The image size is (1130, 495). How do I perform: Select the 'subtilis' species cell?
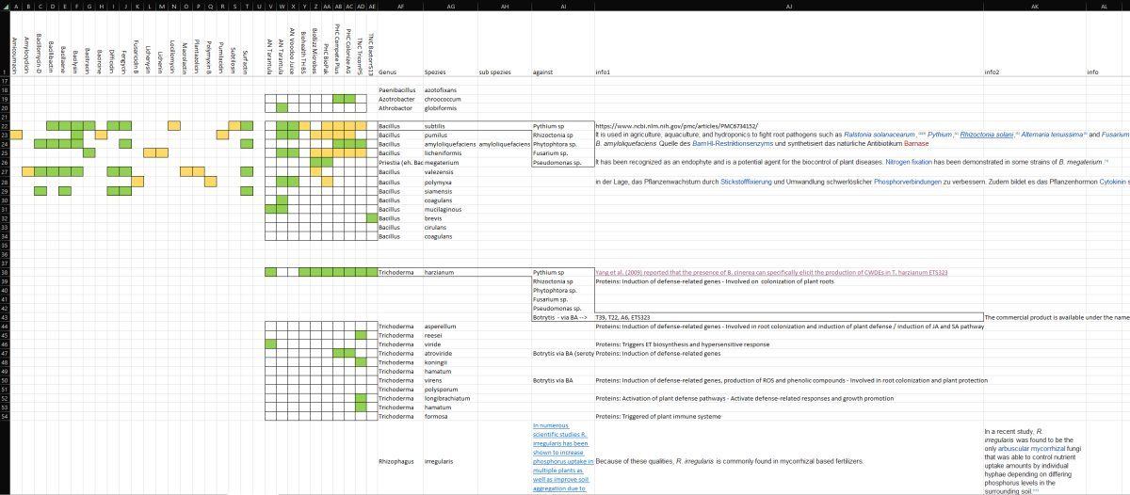451,125
